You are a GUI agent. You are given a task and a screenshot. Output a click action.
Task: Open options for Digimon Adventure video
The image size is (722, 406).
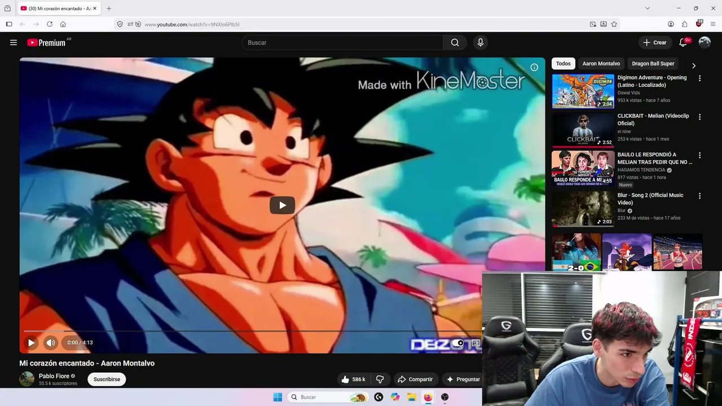[700, 78]
